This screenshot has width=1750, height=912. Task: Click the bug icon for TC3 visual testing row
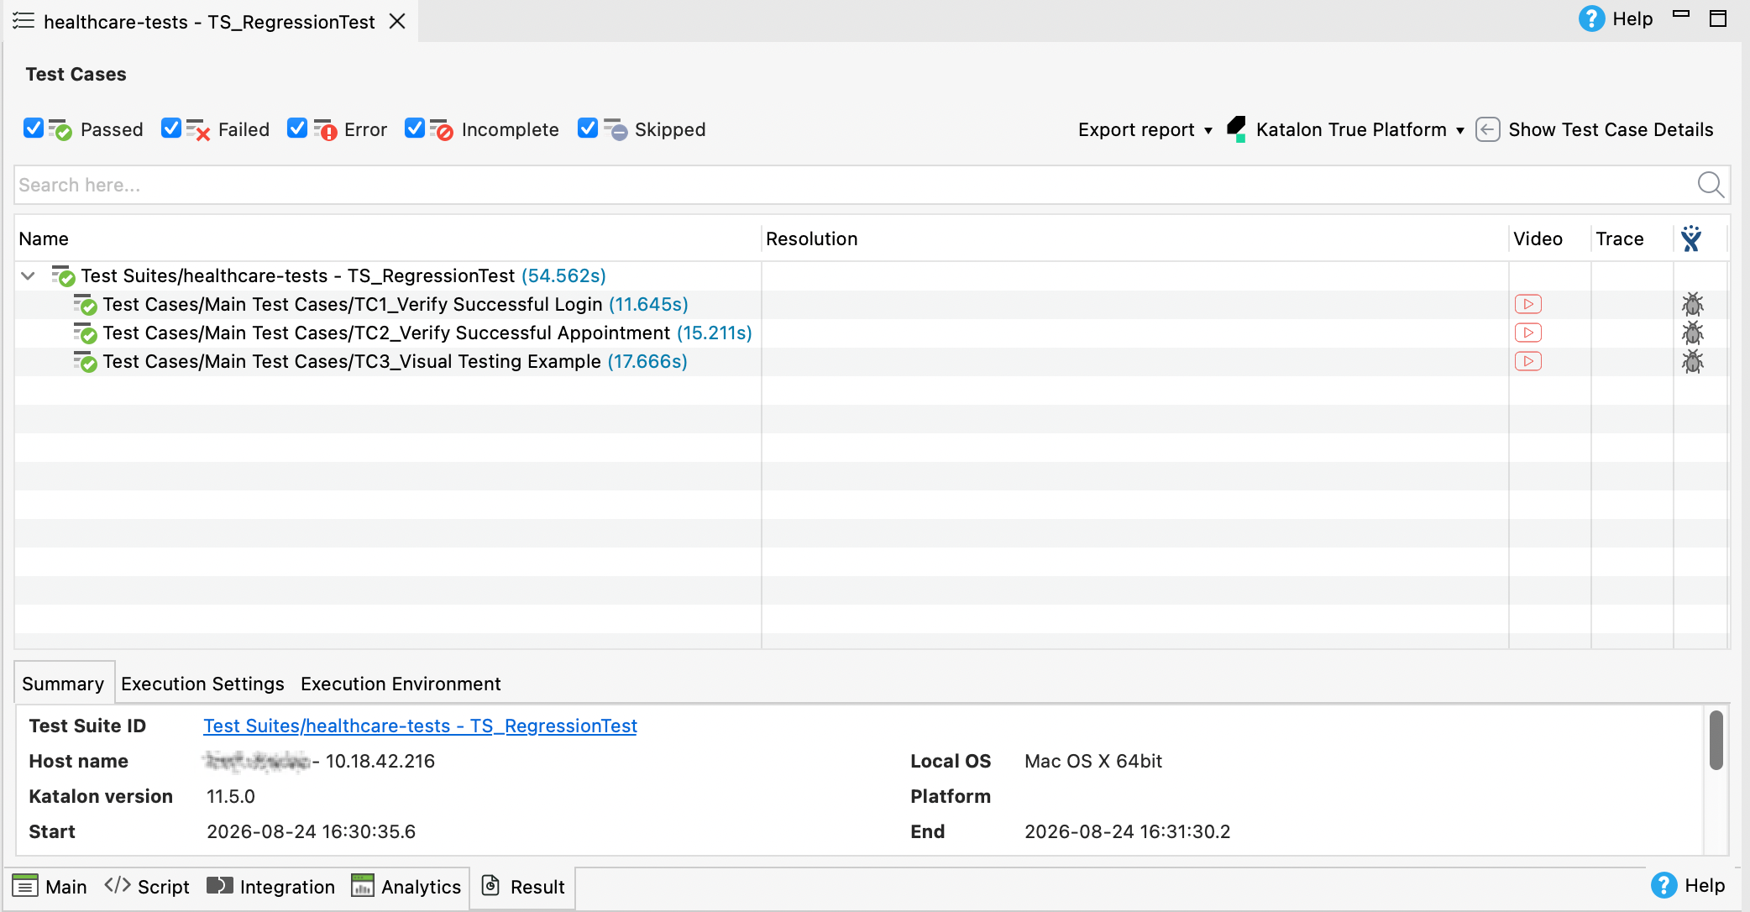pyautogui.click(x=1692, y=361)
